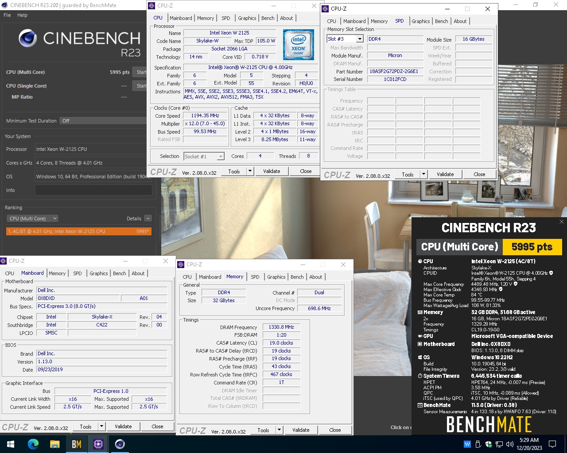The width and height of the screenshot is (567, 453).
Task: Launch Microsoft Edge from the taskbar
Action: [x=33, y=444]
